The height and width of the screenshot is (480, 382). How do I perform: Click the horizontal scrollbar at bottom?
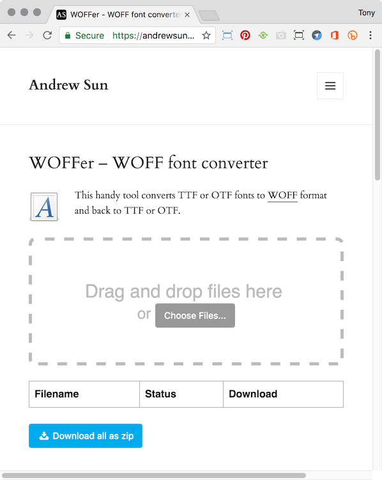click(x=154, y=476)
